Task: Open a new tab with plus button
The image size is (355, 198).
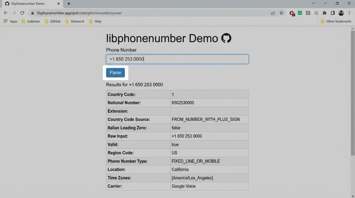Action: [69, 4]
